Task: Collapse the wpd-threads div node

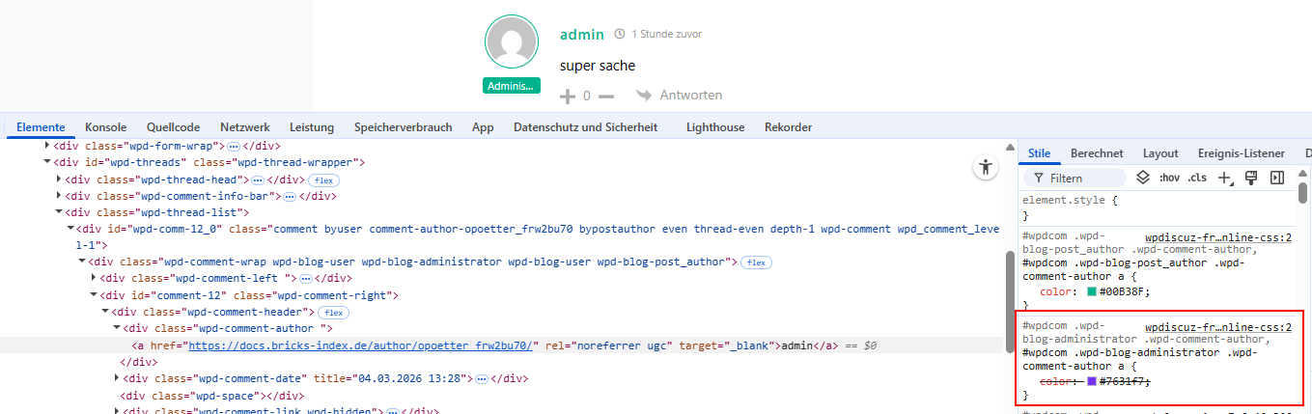Action: pos(48,162)
